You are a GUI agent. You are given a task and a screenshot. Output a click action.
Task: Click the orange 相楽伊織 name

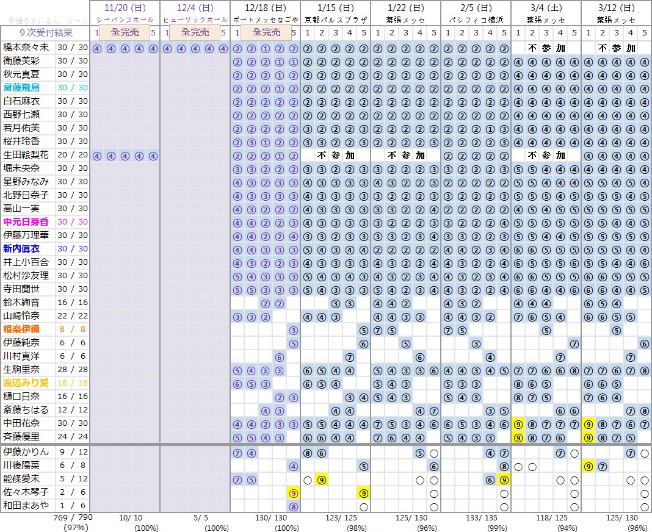pyautogui.click(x=21, y=329)
